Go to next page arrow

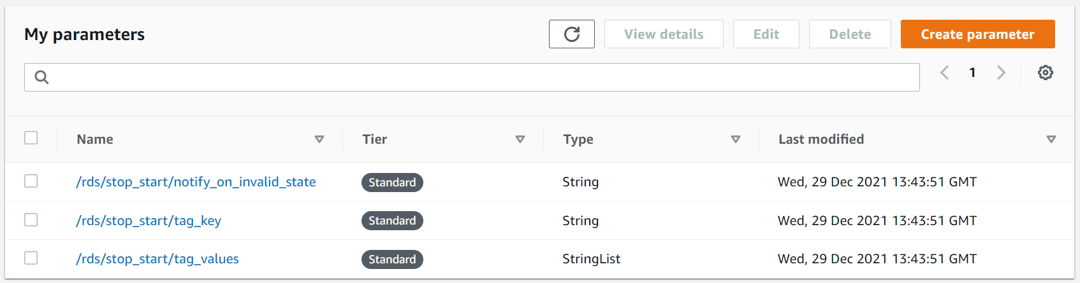1001,72
